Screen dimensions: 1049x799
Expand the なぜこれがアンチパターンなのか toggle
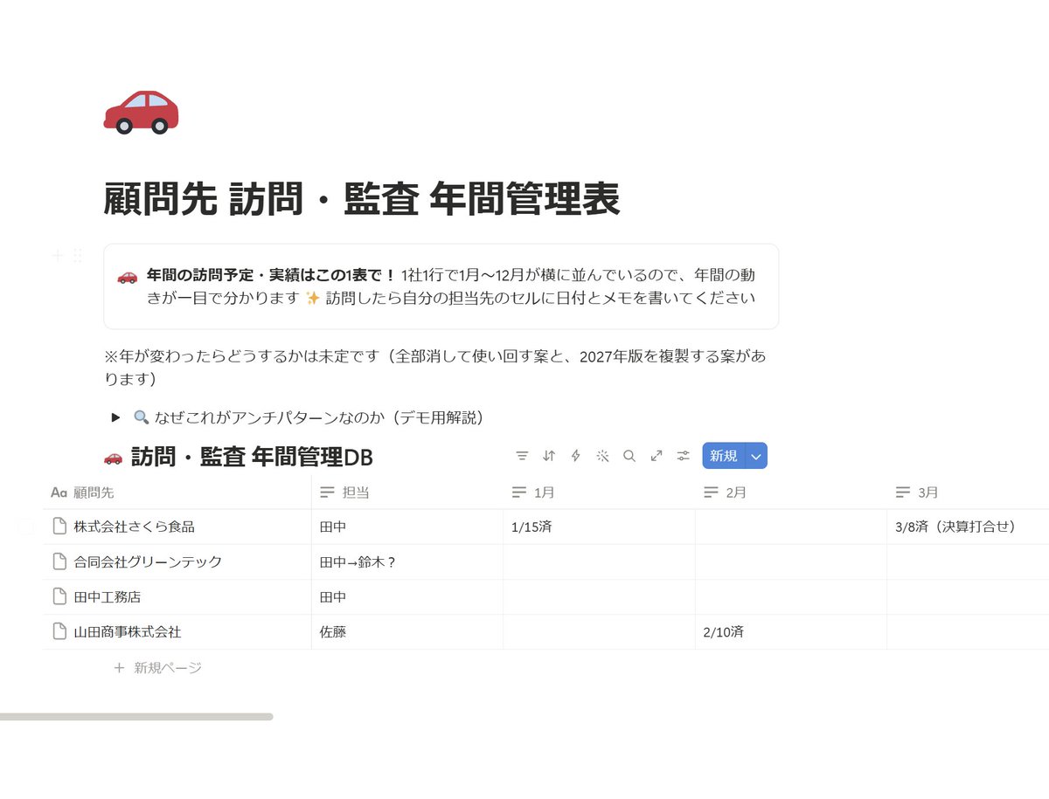[115, 417]
